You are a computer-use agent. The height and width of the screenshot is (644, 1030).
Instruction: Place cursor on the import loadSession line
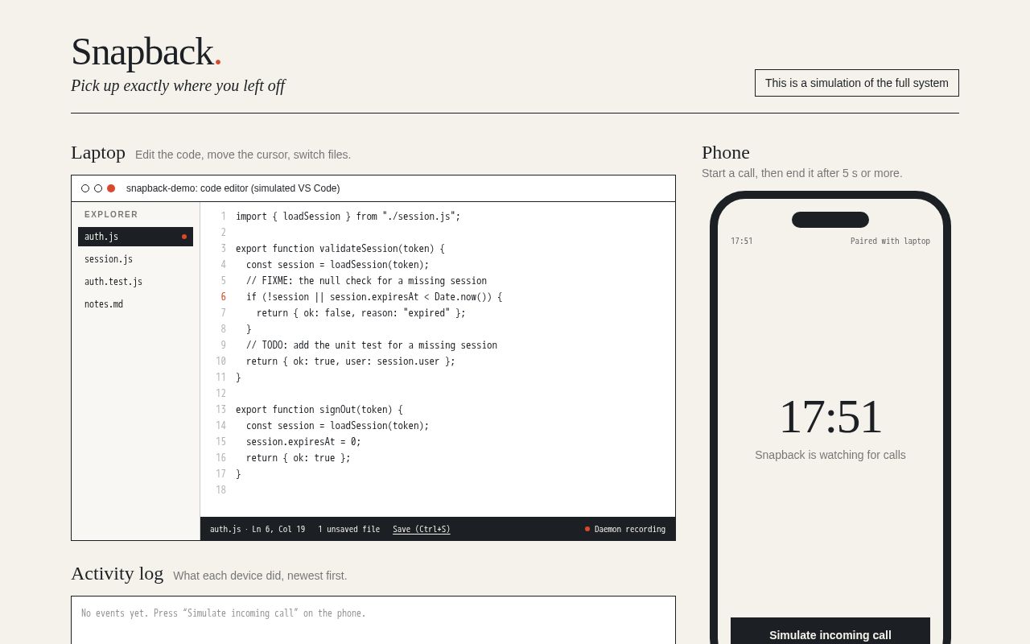pos(348,217)
